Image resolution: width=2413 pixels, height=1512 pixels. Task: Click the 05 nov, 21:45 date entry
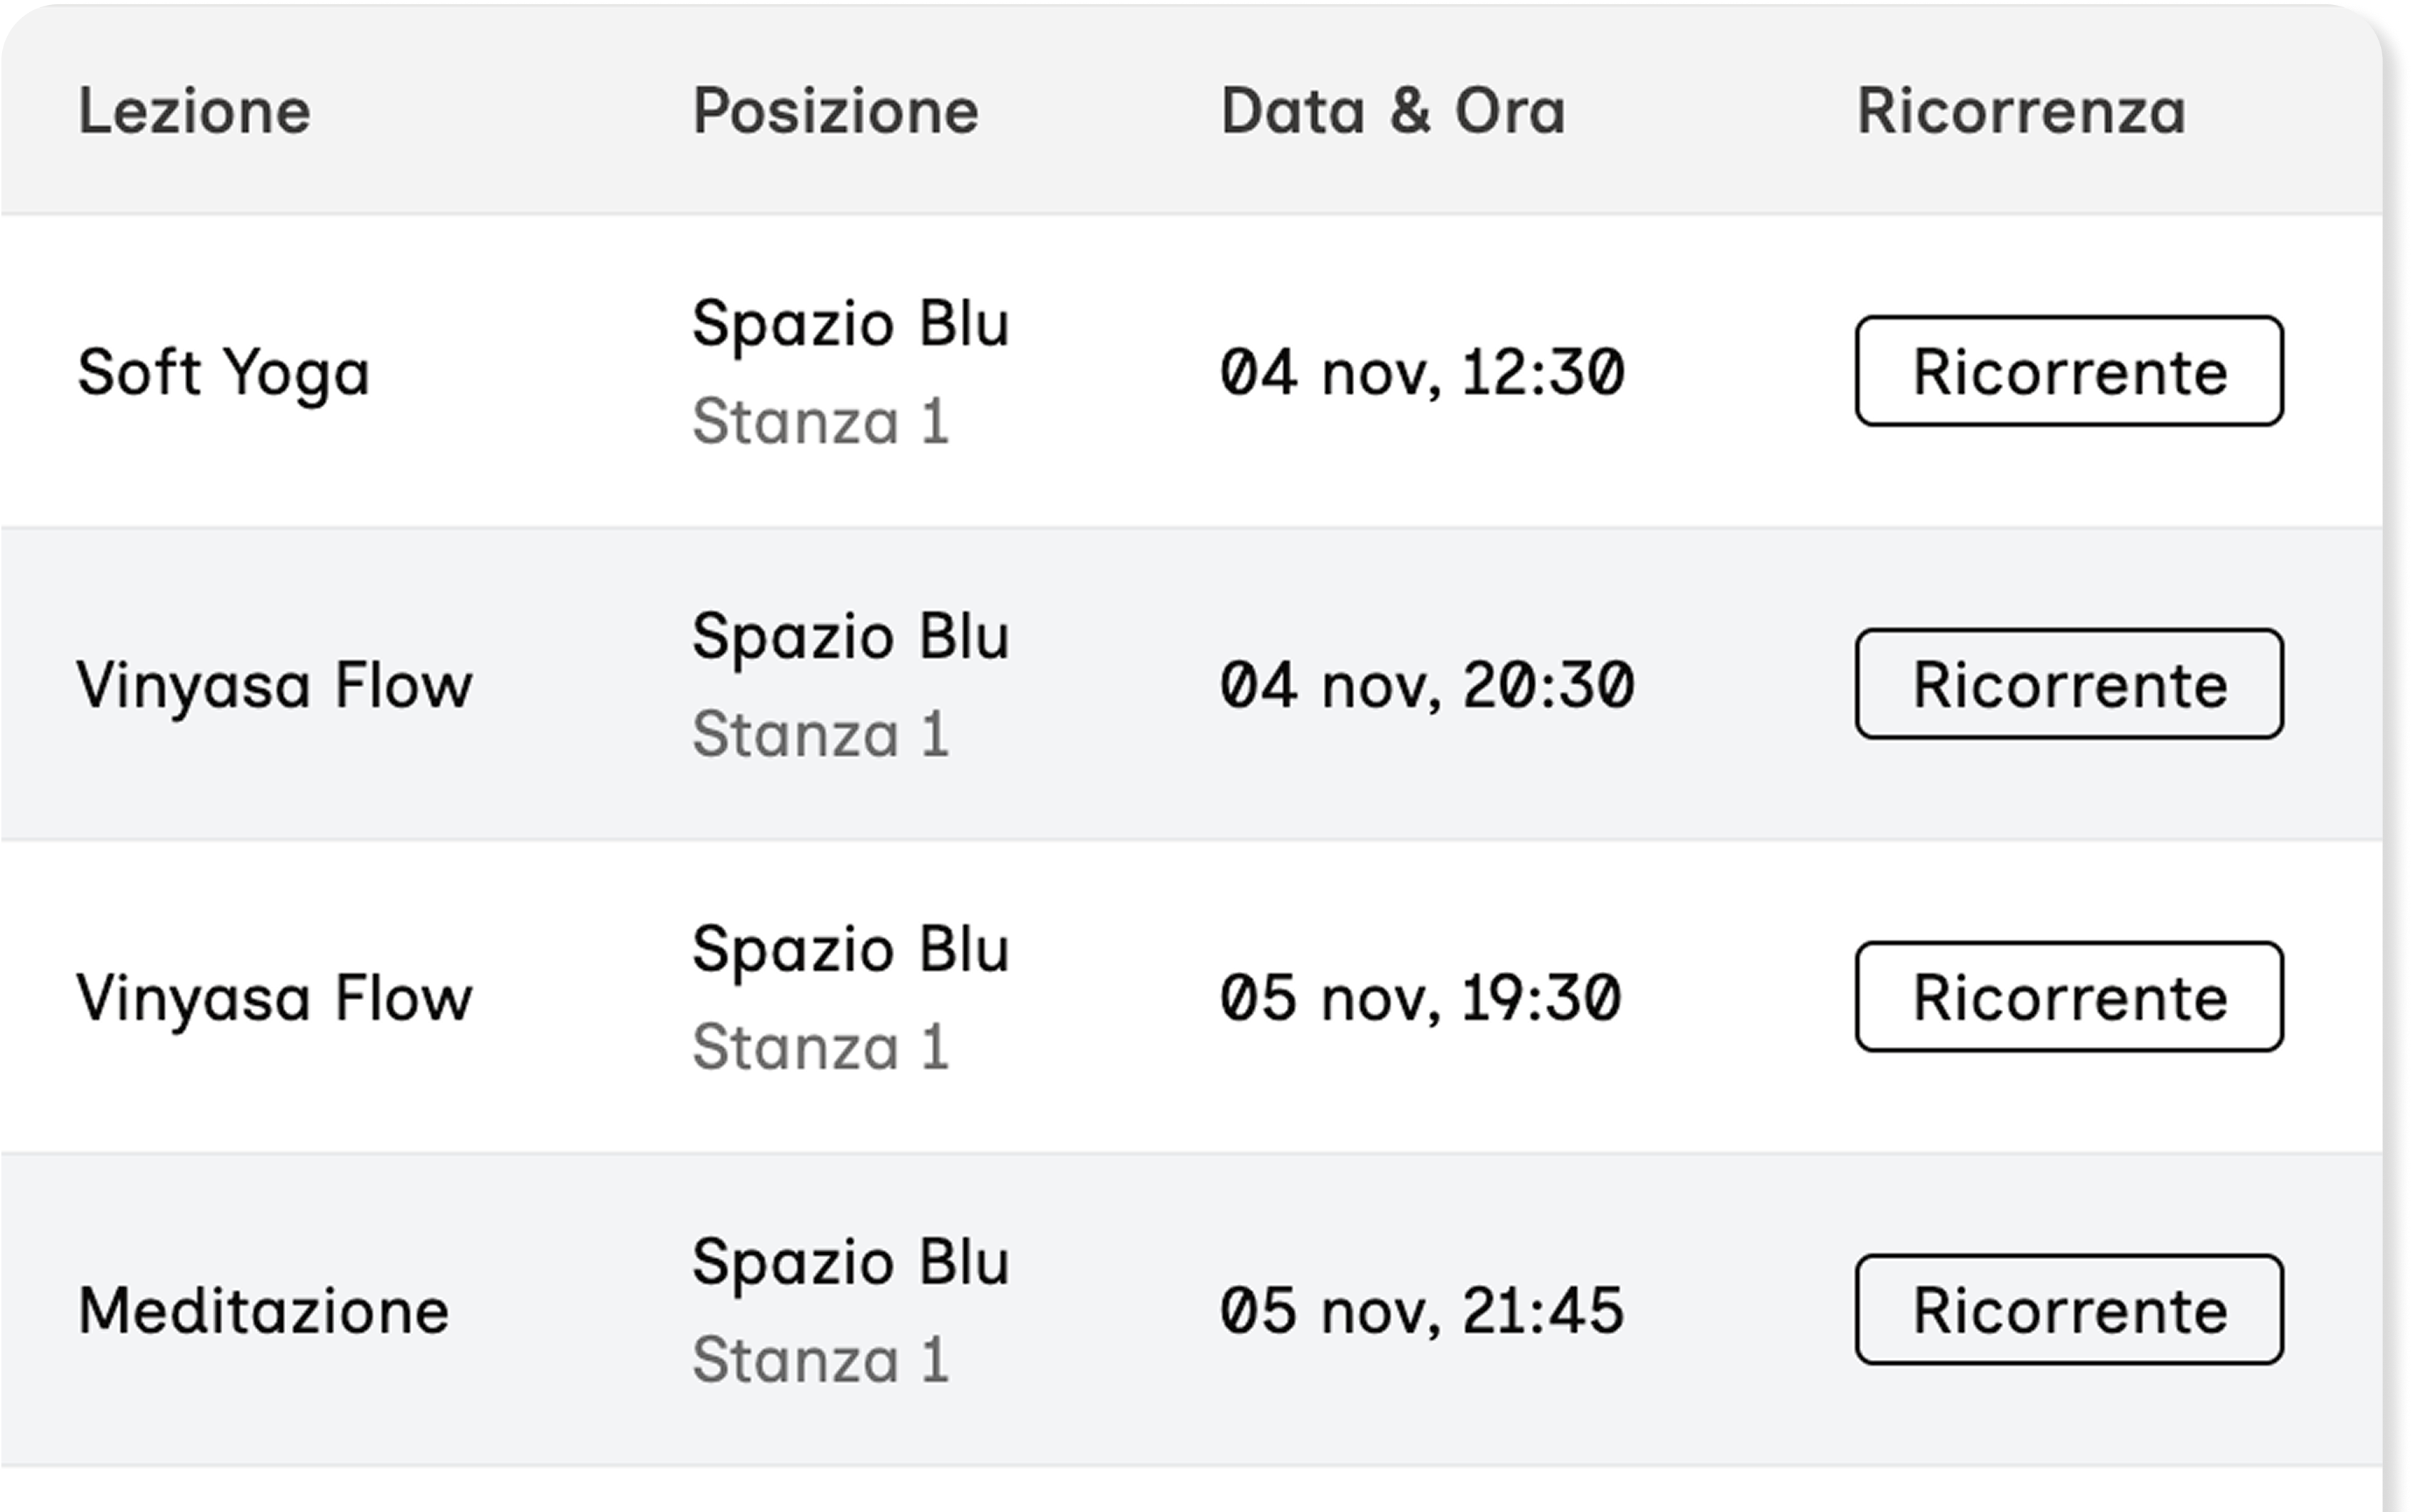1425,1309
